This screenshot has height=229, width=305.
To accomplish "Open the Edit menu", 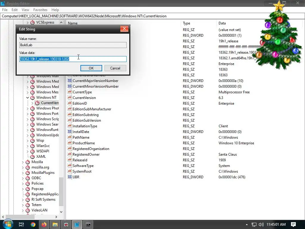I will pos(15,10).
